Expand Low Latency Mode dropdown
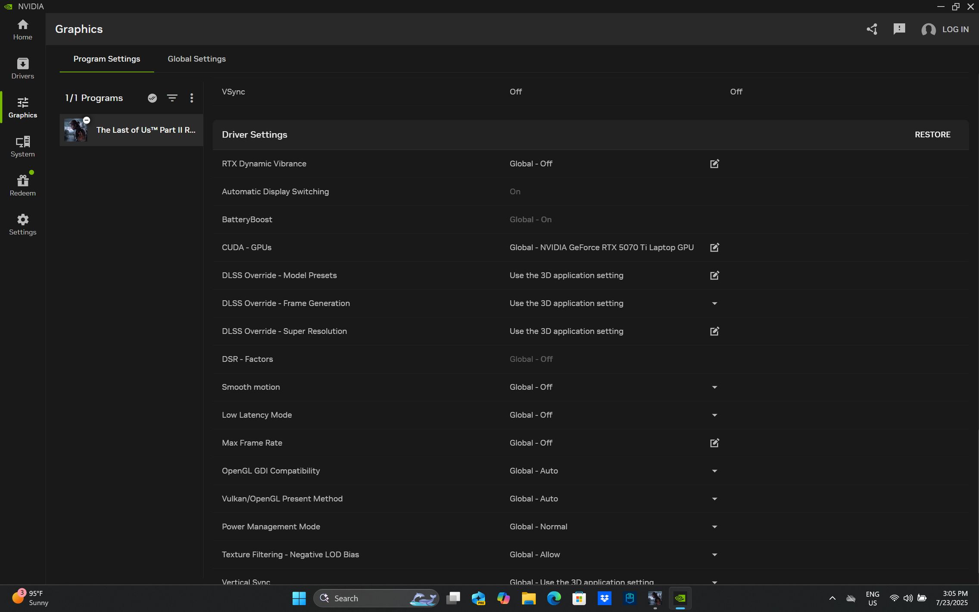Image resolution: width=979 pixels, height=612 pixels. (x=714, y=415)
